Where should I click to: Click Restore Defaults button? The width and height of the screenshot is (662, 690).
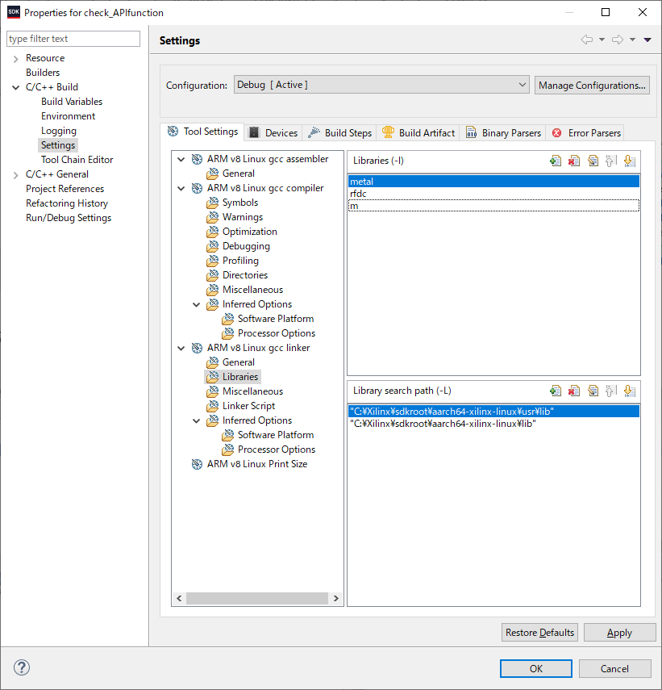(x=539, y=633)
